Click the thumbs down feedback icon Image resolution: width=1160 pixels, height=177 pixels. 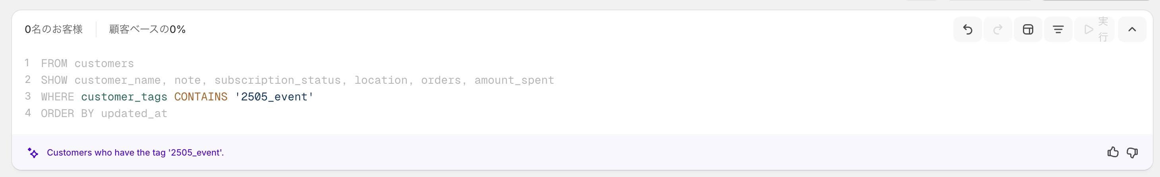tap(1132, 152)
